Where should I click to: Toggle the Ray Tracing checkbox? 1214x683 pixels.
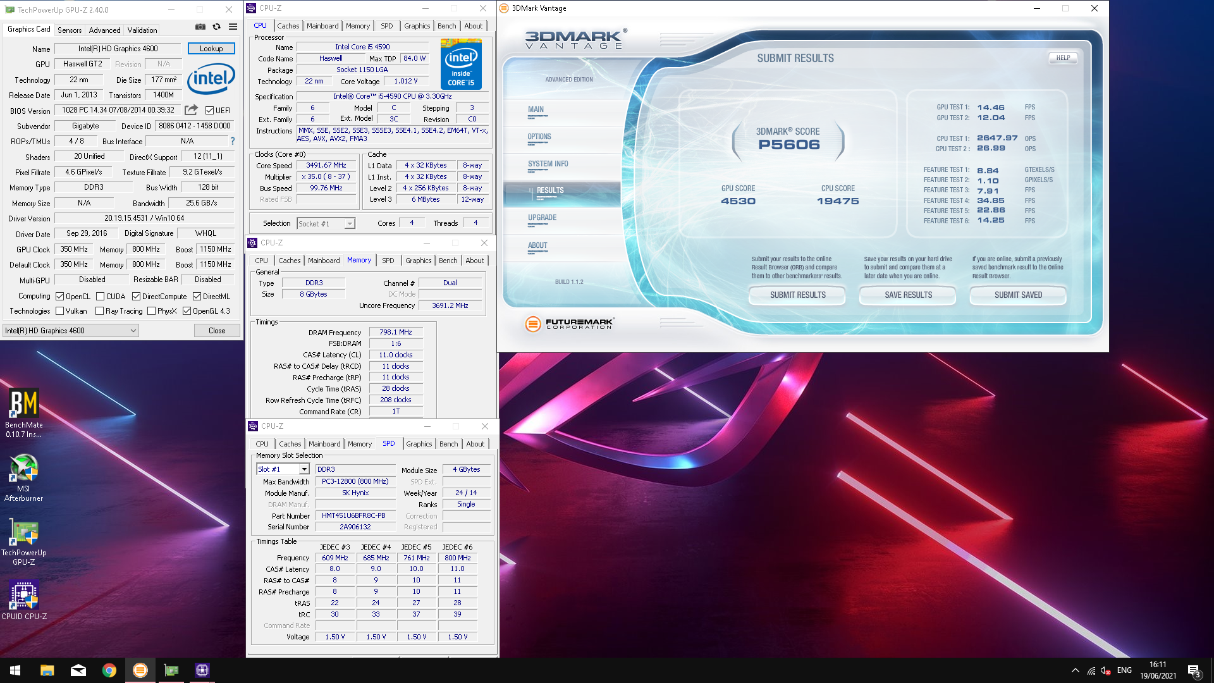click(x=99, y=311)
